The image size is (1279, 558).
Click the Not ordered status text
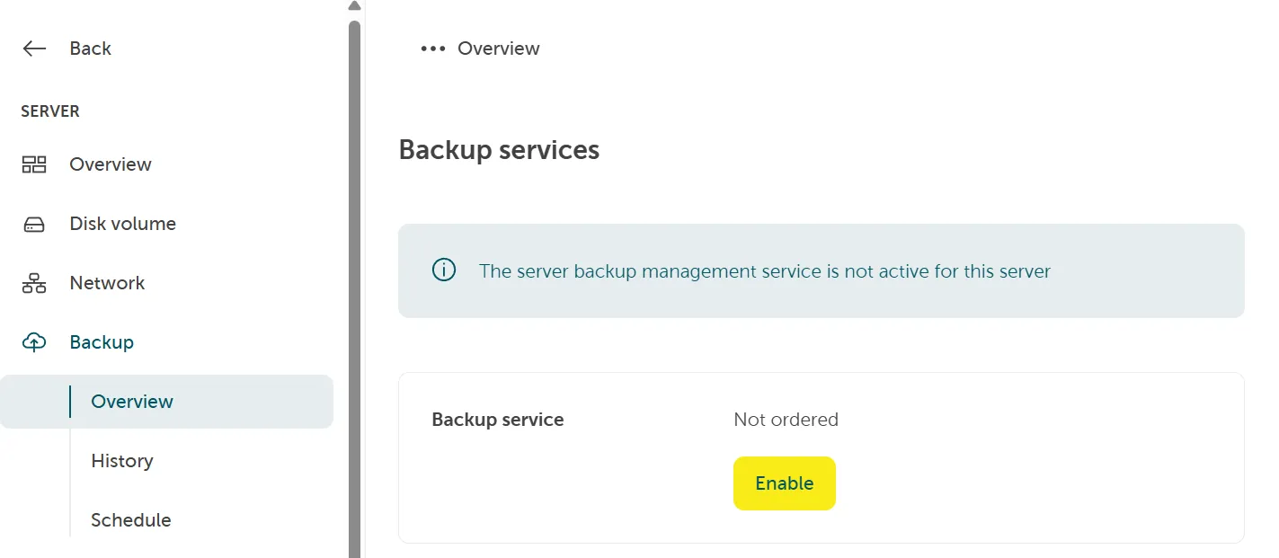(786, 419)
